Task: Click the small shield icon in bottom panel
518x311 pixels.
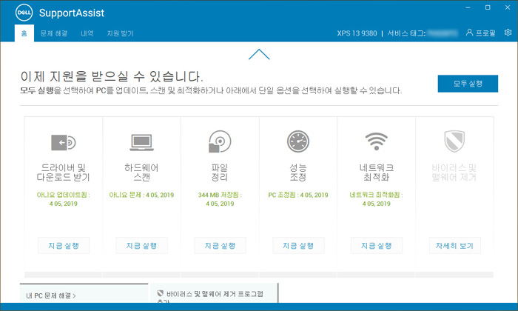Action: coord(161,293)
